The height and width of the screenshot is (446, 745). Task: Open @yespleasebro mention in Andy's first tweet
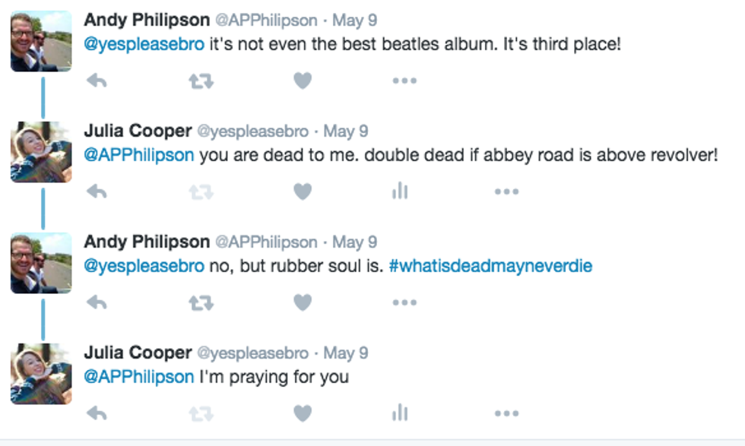click(x=144, y=44)
